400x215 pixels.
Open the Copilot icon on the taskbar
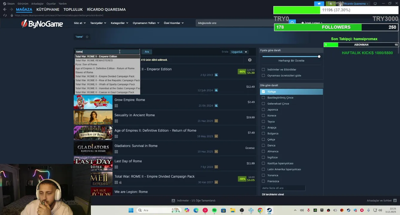pyautogui.click(x=187, y=210)
